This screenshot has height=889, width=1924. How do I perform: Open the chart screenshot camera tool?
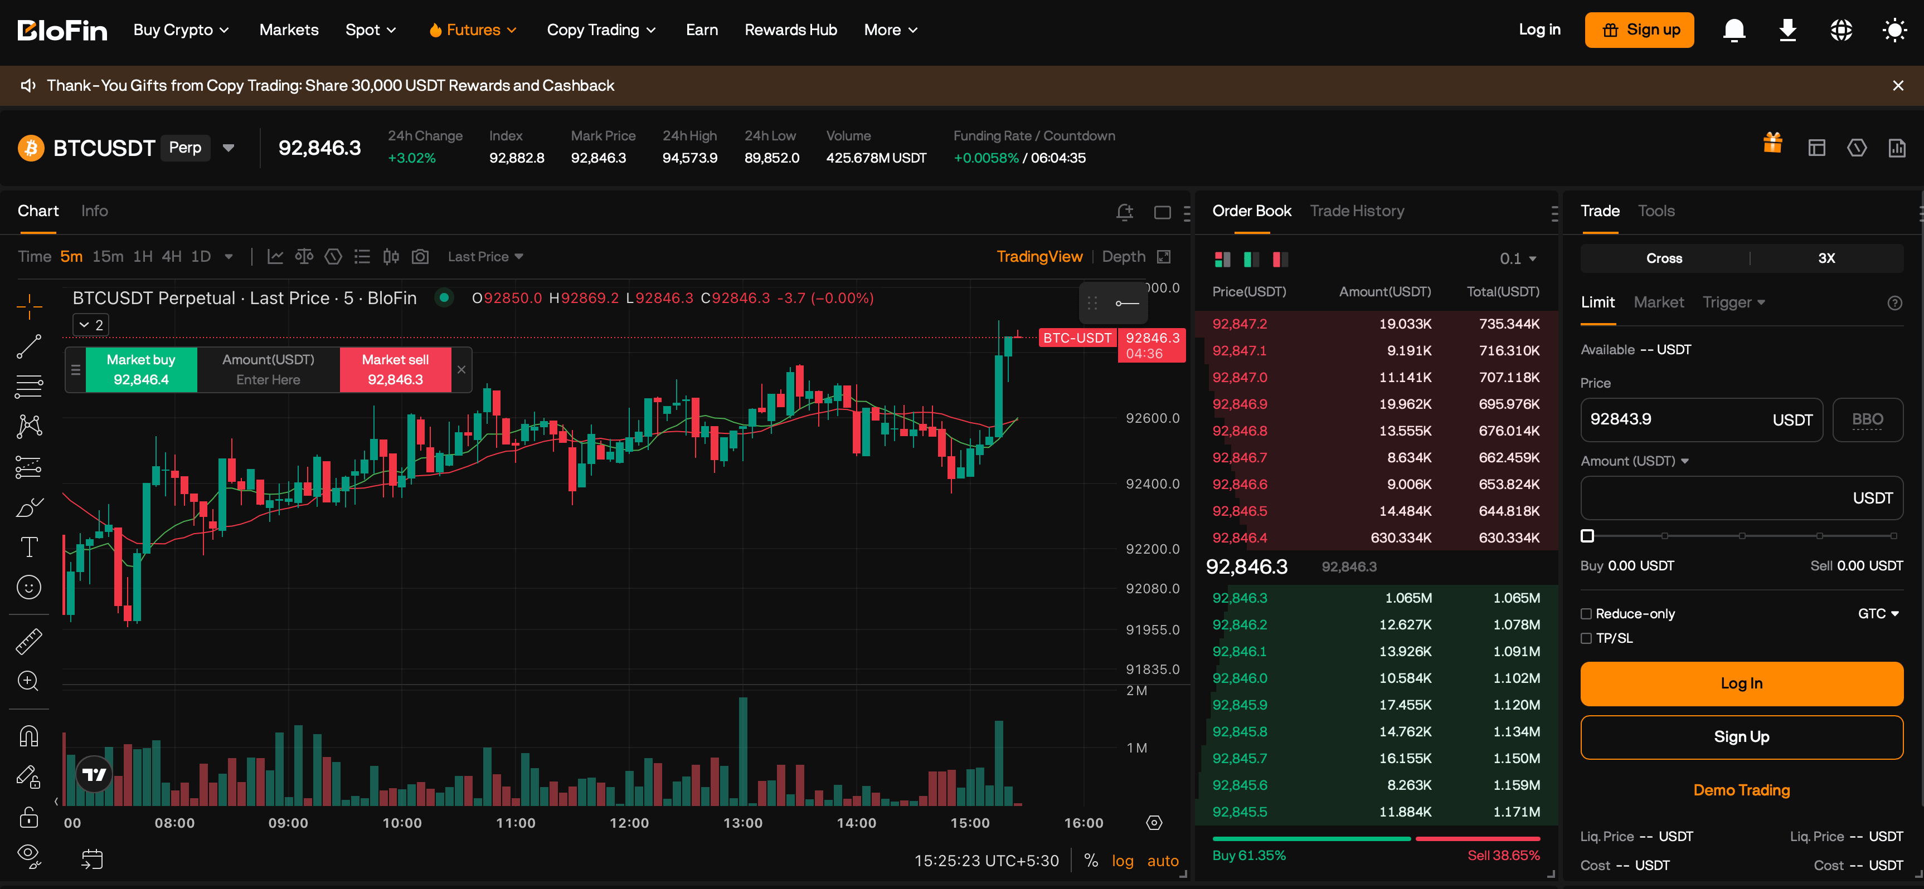click(x=420, y=256)
